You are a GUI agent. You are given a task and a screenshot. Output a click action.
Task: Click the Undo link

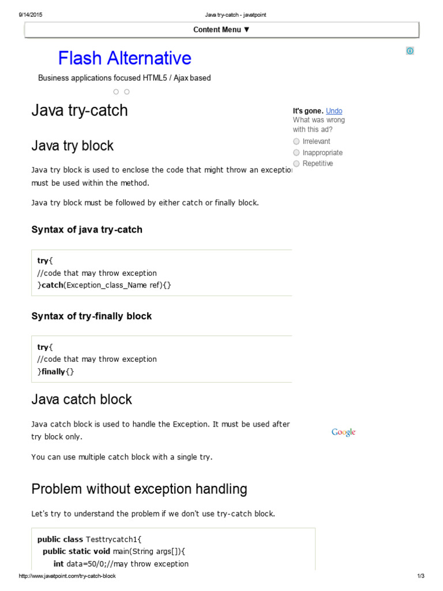point(334,111)
